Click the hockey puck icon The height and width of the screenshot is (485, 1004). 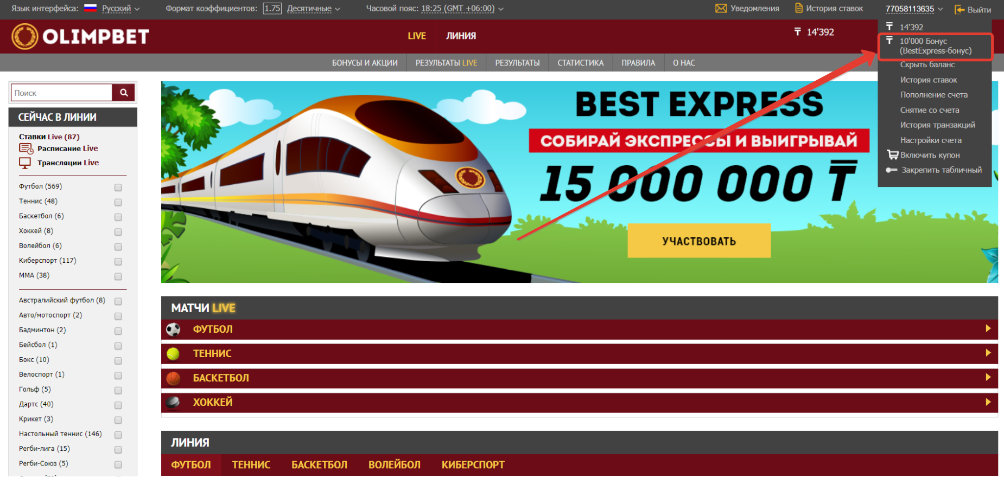click(173, 402)
